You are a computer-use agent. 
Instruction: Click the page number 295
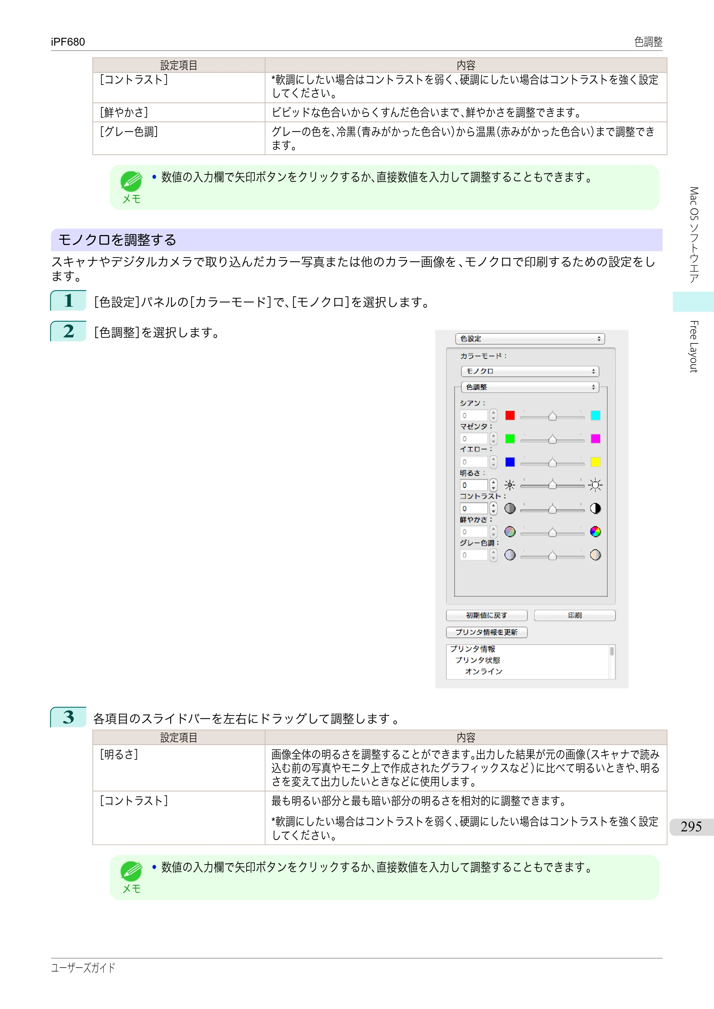tap(691, 827)
